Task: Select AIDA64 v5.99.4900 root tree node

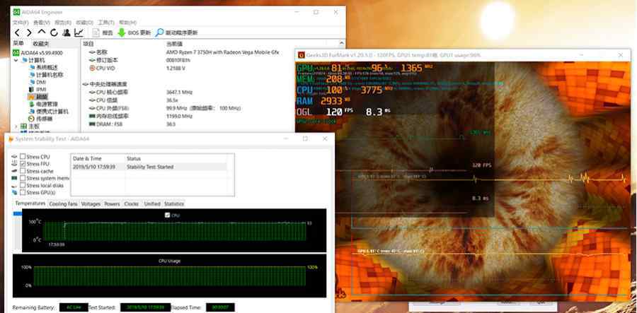Action: (x=40, y=53)
